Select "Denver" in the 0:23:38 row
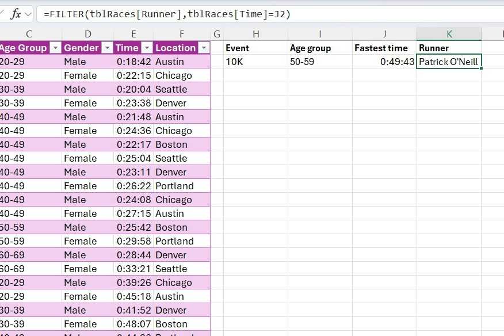The height and width of the screenshot is (336, 504). pyautogui.click(x=182, y=103)
